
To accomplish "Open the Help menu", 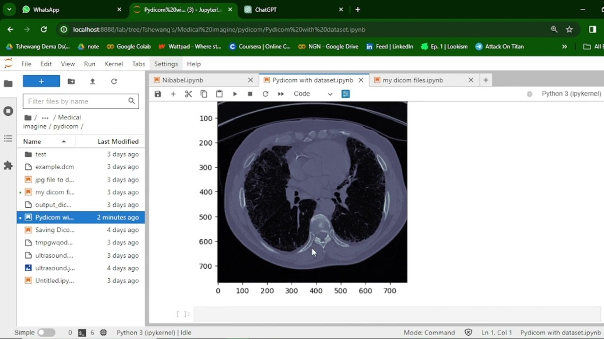I will pos(194,64).
